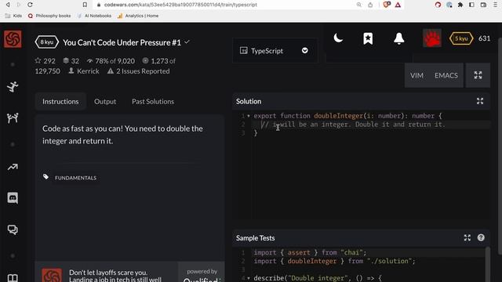This screenshot has width=502, height=282.
Task: Collapse code fold arrow on solution line 1
Action: tap(249, 116)
